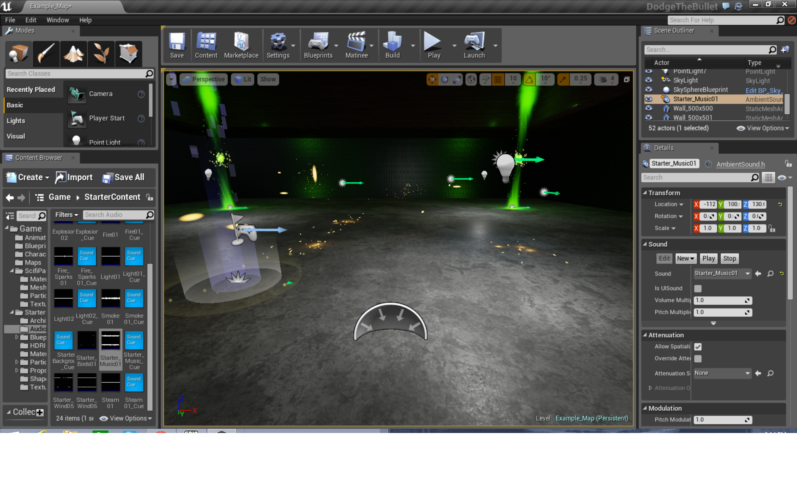Select the Foliage mode icon
Image resolution: width=797 pixels, height=499 pixels.
click(x=101, y=54)
